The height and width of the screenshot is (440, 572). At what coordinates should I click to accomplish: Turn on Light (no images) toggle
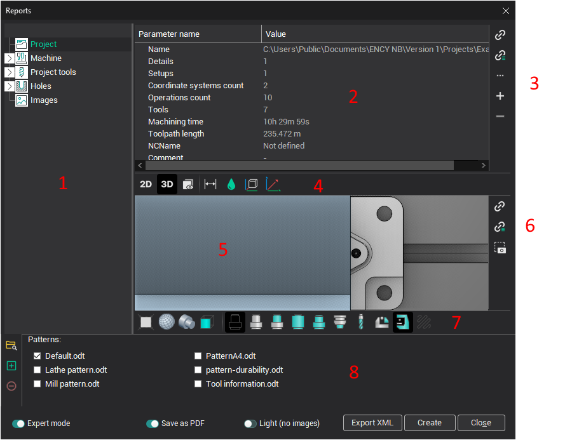click(250, 423)
